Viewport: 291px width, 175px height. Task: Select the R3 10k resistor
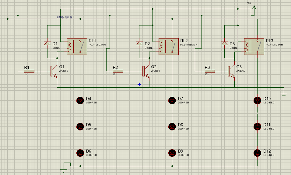(210, 71)
